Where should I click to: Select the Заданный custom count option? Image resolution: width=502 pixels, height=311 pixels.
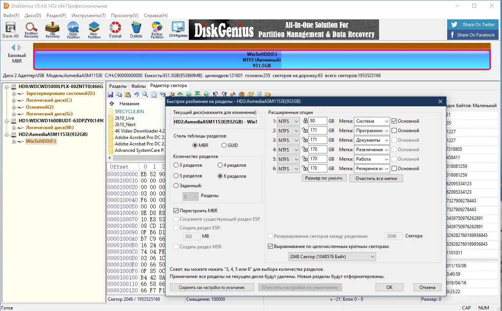188,186
